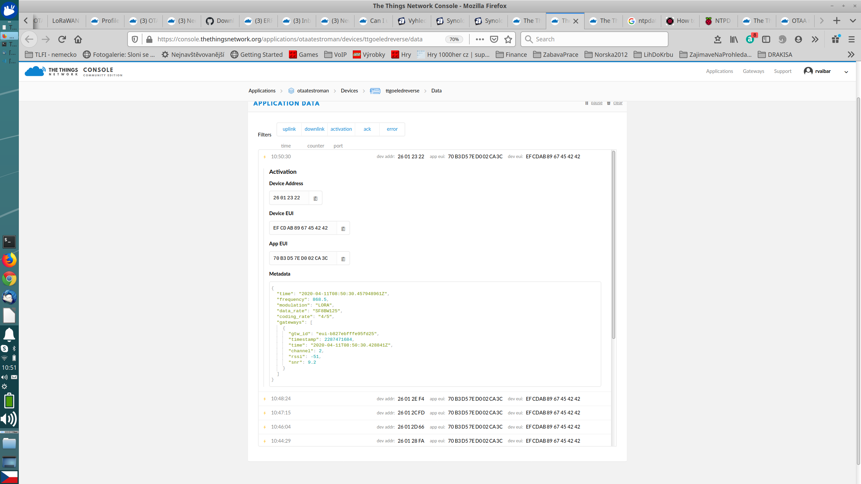Select the uplink filter tab
The width and height of the screenshot is (861, 484).
tap(289, 129)
